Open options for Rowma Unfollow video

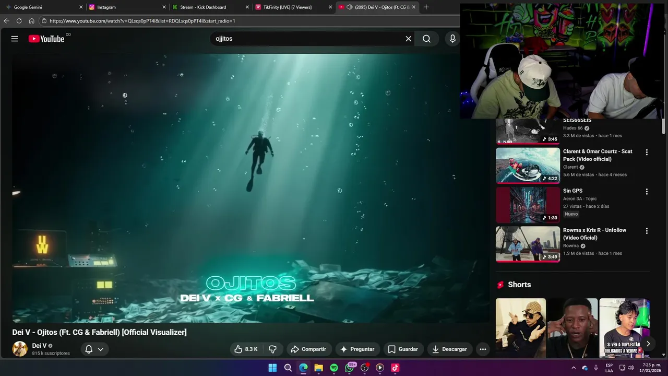[647, 231]
